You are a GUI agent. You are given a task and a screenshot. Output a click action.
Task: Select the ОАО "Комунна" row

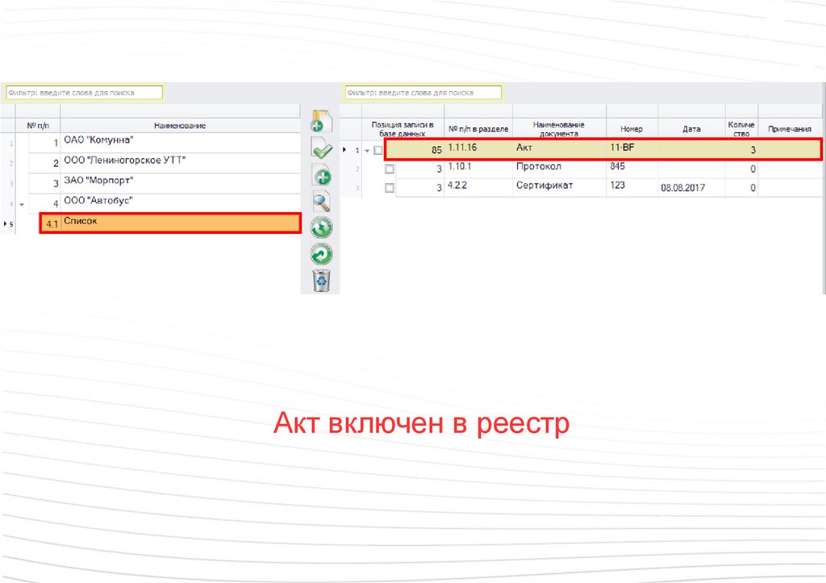coord(165,143)
